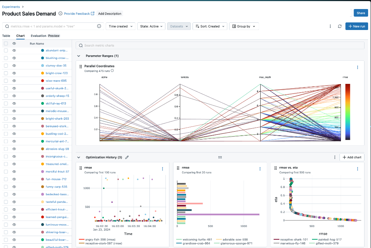Open run fun-mouse-712
The image size is (371, 248).
pyautogui.click(x=56, y=179)
